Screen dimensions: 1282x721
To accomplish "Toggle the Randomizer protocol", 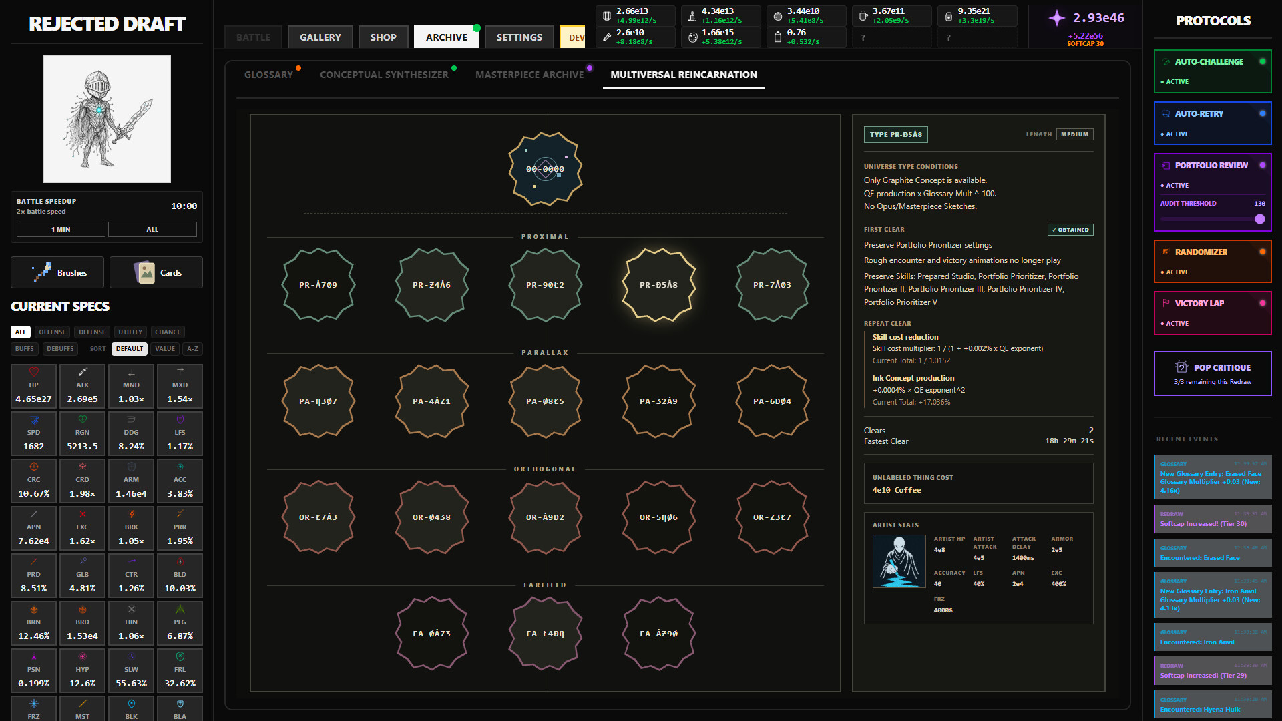I will tap(1213, 262).
